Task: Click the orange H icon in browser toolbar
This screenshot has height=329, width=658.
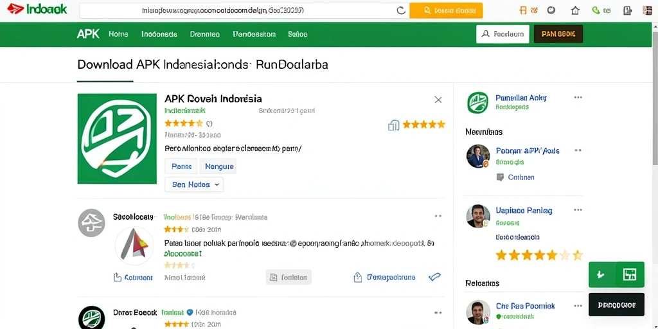Action: tap(523, 11)
